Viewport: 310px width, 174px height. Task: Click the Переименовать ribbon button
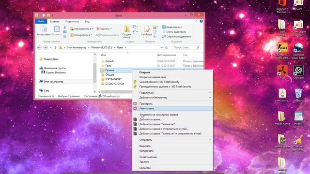[108, 35]
